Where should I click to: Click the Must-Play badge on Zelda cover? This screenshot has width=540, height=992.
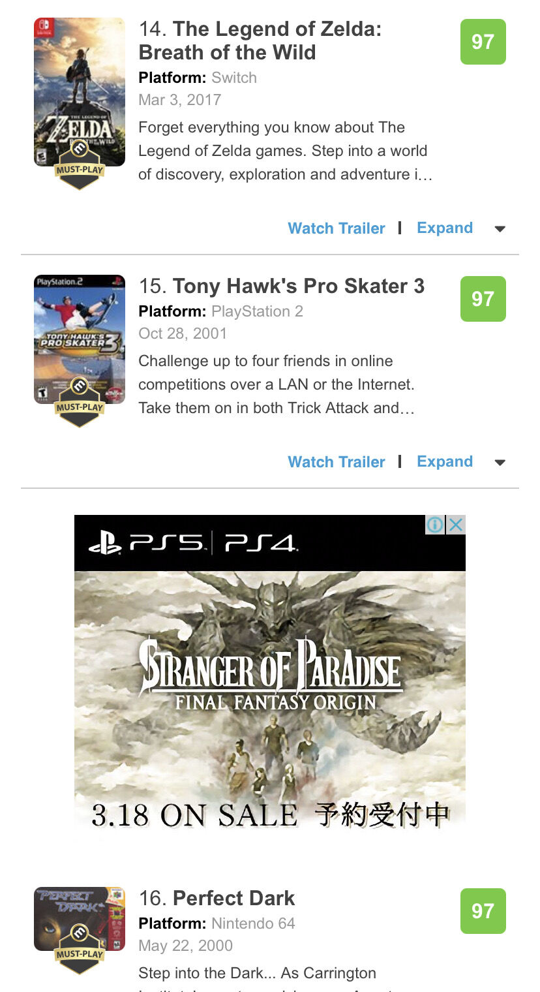79,164
